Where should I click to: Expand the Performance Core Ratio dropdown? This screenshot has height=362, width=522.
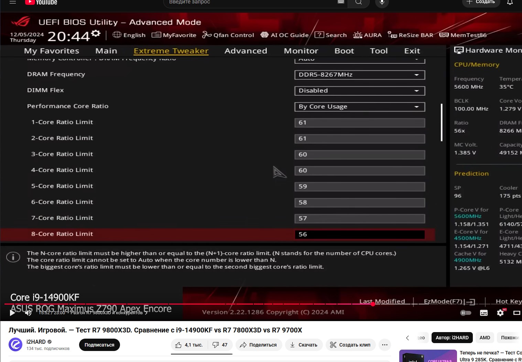(360, 107)
